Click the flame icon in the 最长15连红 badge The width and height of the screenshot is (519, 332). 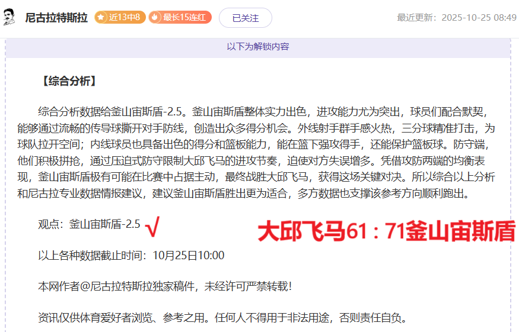point(155,18)
